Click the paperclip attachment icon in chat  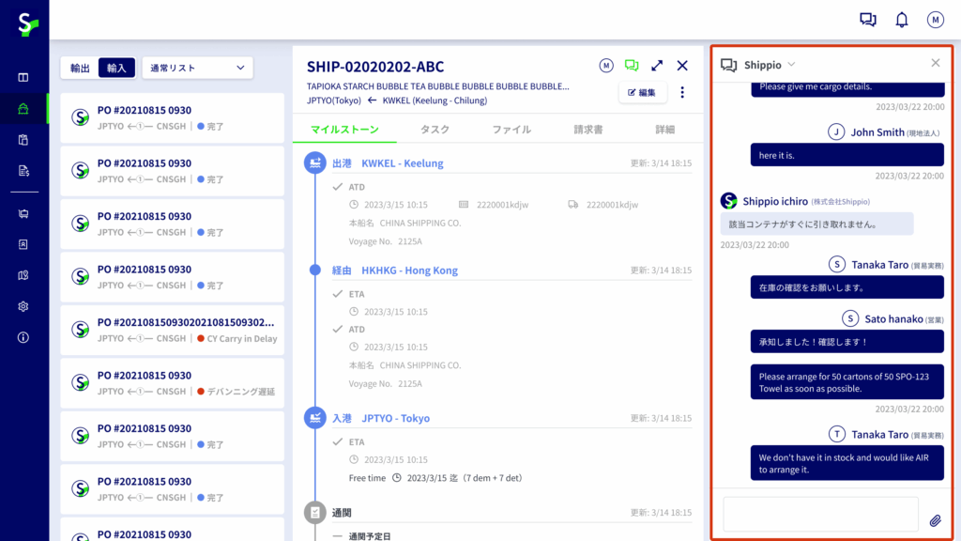pos(935,520)
